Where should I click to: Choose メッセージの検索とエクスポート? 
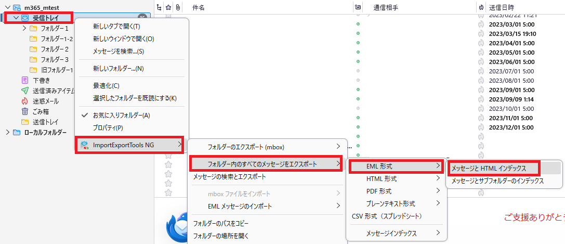(x=230, y=176)
